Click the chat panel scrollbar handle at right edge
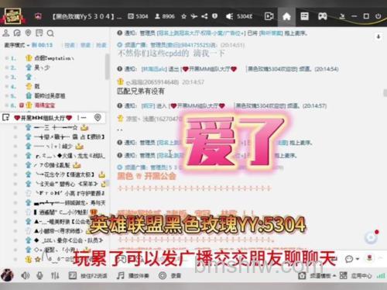The width and height of the screenshot is (387, 290). [x=385, y=93]
